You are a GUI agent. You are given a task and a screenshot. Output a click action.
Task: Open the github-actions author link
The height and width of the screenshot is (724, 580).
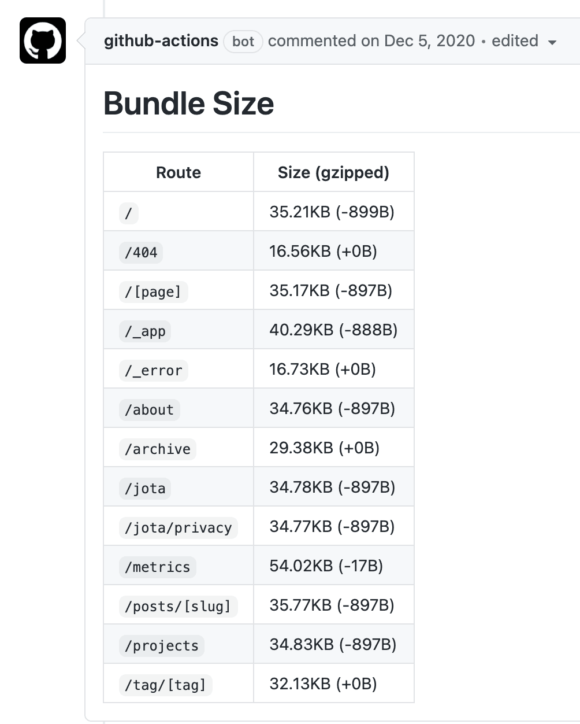[x=161, y=41]
